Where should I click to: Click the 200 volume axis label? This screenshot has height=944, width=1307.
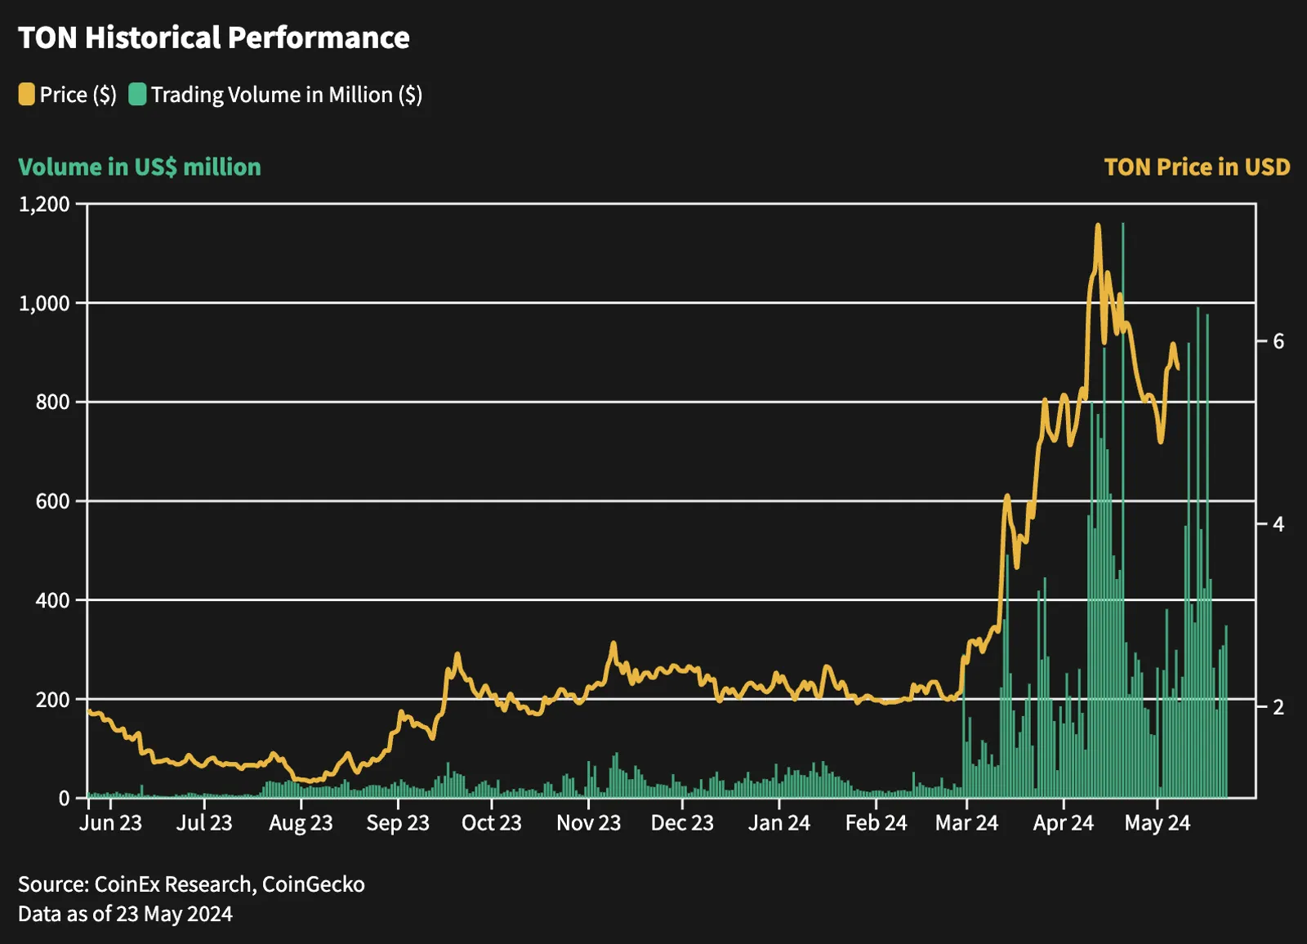pos(53,700)
